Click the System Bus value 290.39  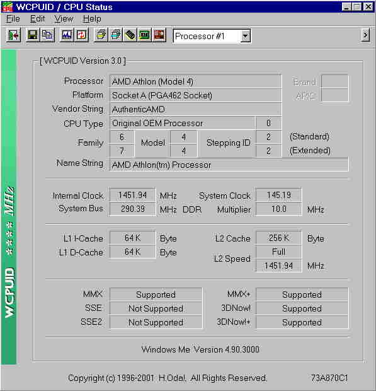[x=132, y=209]
